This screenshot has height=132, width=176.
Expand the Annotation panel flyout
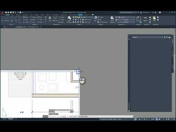[57, 25]
